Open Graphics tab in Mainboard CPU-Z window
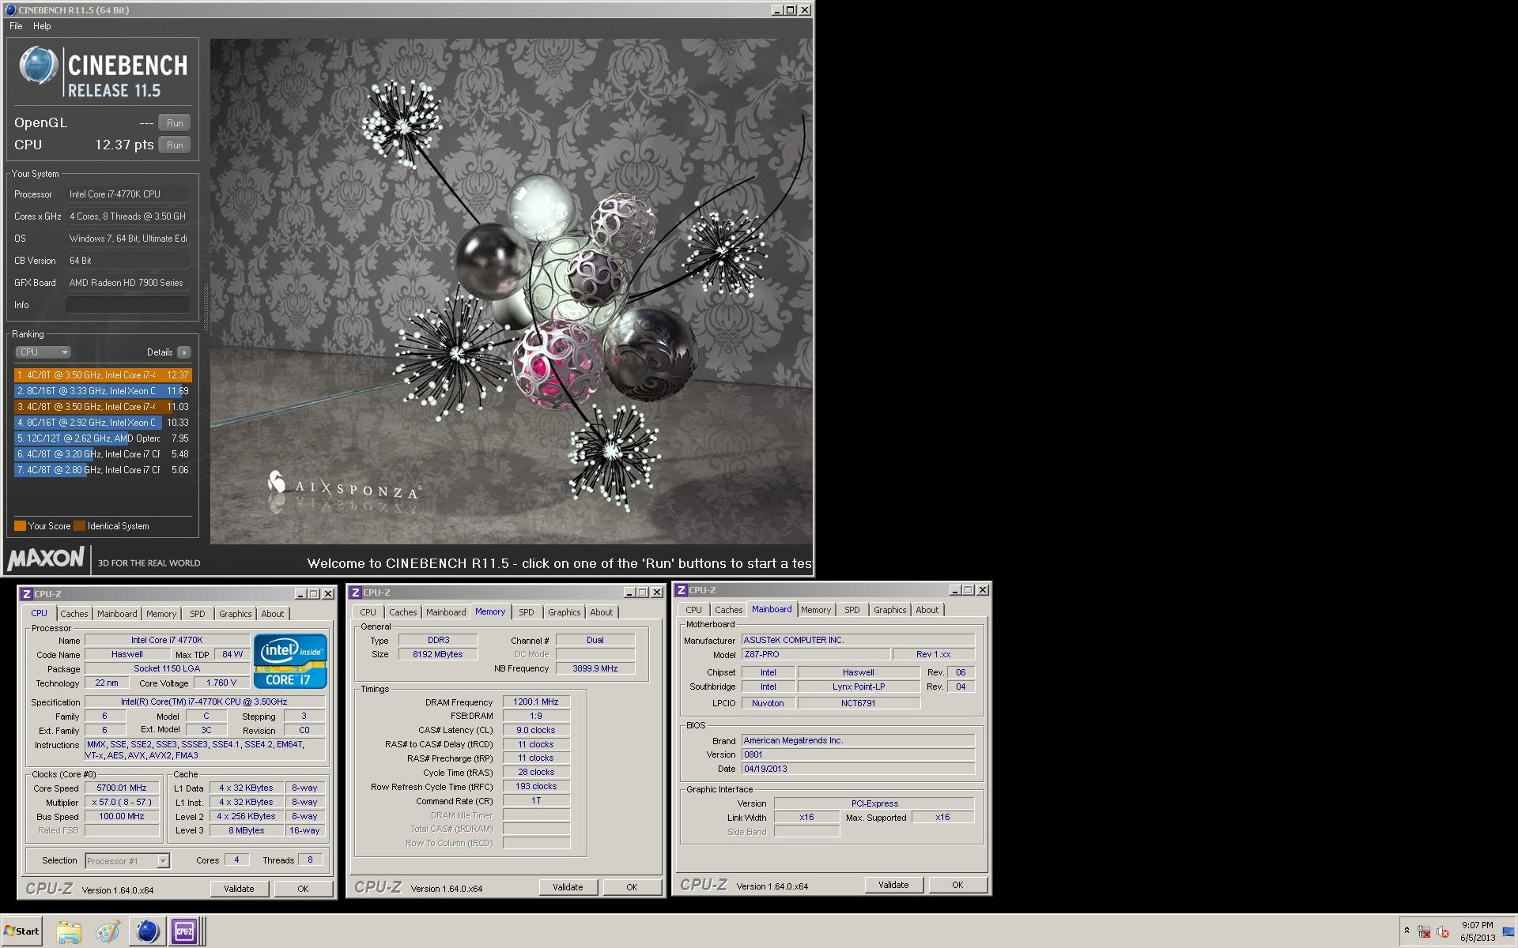Viewport: 1518px width, 948px height. (890, 610)
